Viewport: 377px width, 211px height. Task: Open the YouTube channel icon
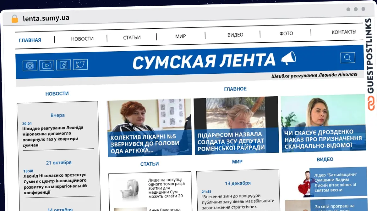[46, 65]
